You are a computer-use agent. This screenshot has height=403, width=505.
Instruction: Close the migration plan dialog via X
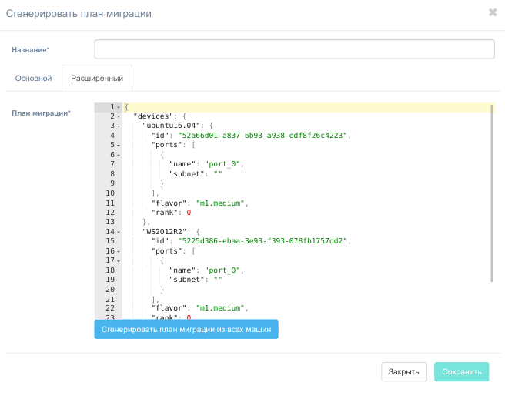pos(493,12)
